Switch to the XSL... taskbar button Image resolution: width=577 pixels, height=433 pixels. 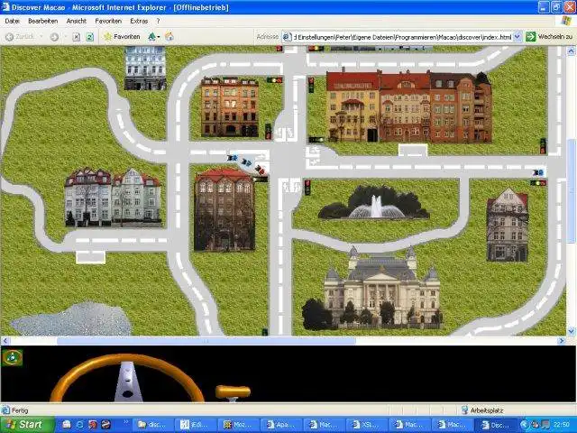pyautogui.click(x=367, y=425)
